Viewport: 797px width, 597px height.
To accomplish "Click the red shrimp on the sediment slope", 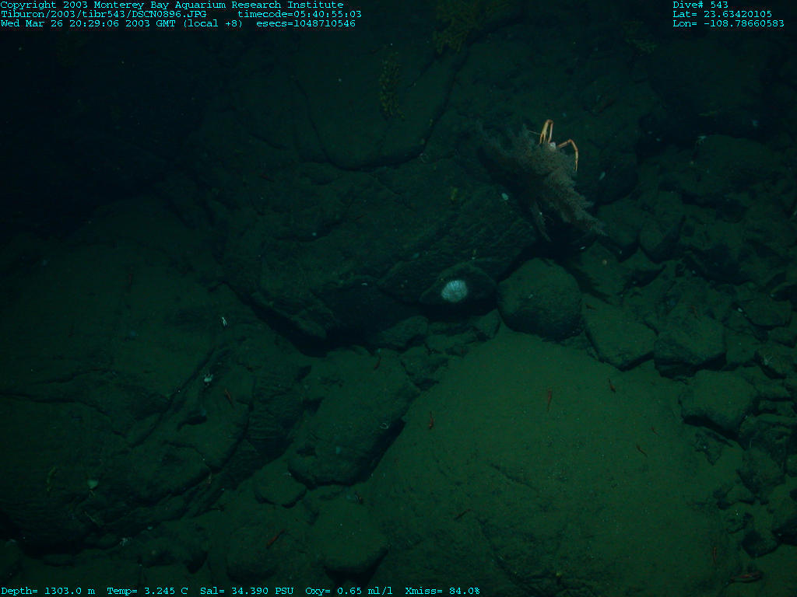I will (x=549, y=399).
